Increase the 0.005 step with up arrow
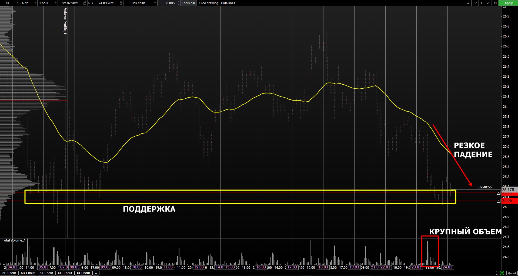Image resolution: width=518 pixels, height=276 pixels. pos(178,2)
